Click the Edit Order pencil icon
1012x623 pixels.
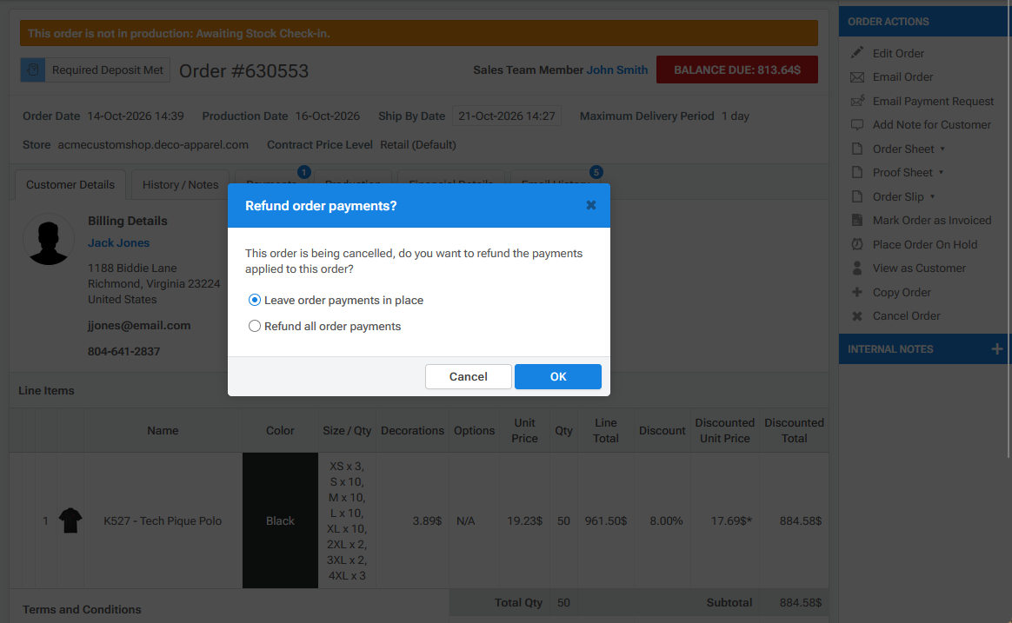(857, 53)
